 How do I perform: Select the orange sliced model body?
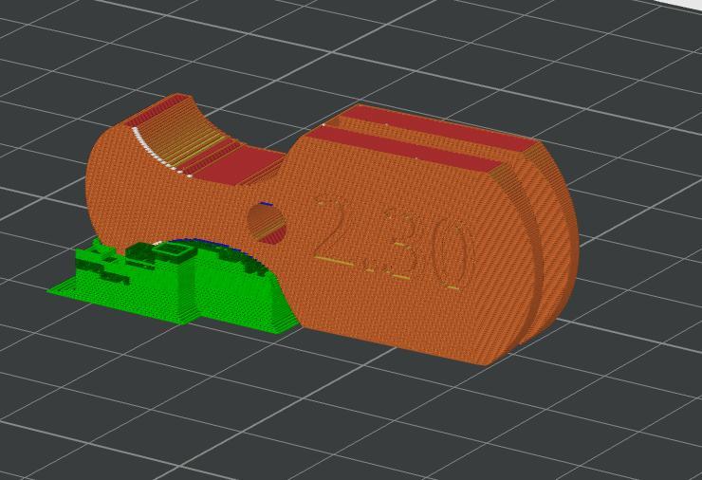click(x=332, y=230)
